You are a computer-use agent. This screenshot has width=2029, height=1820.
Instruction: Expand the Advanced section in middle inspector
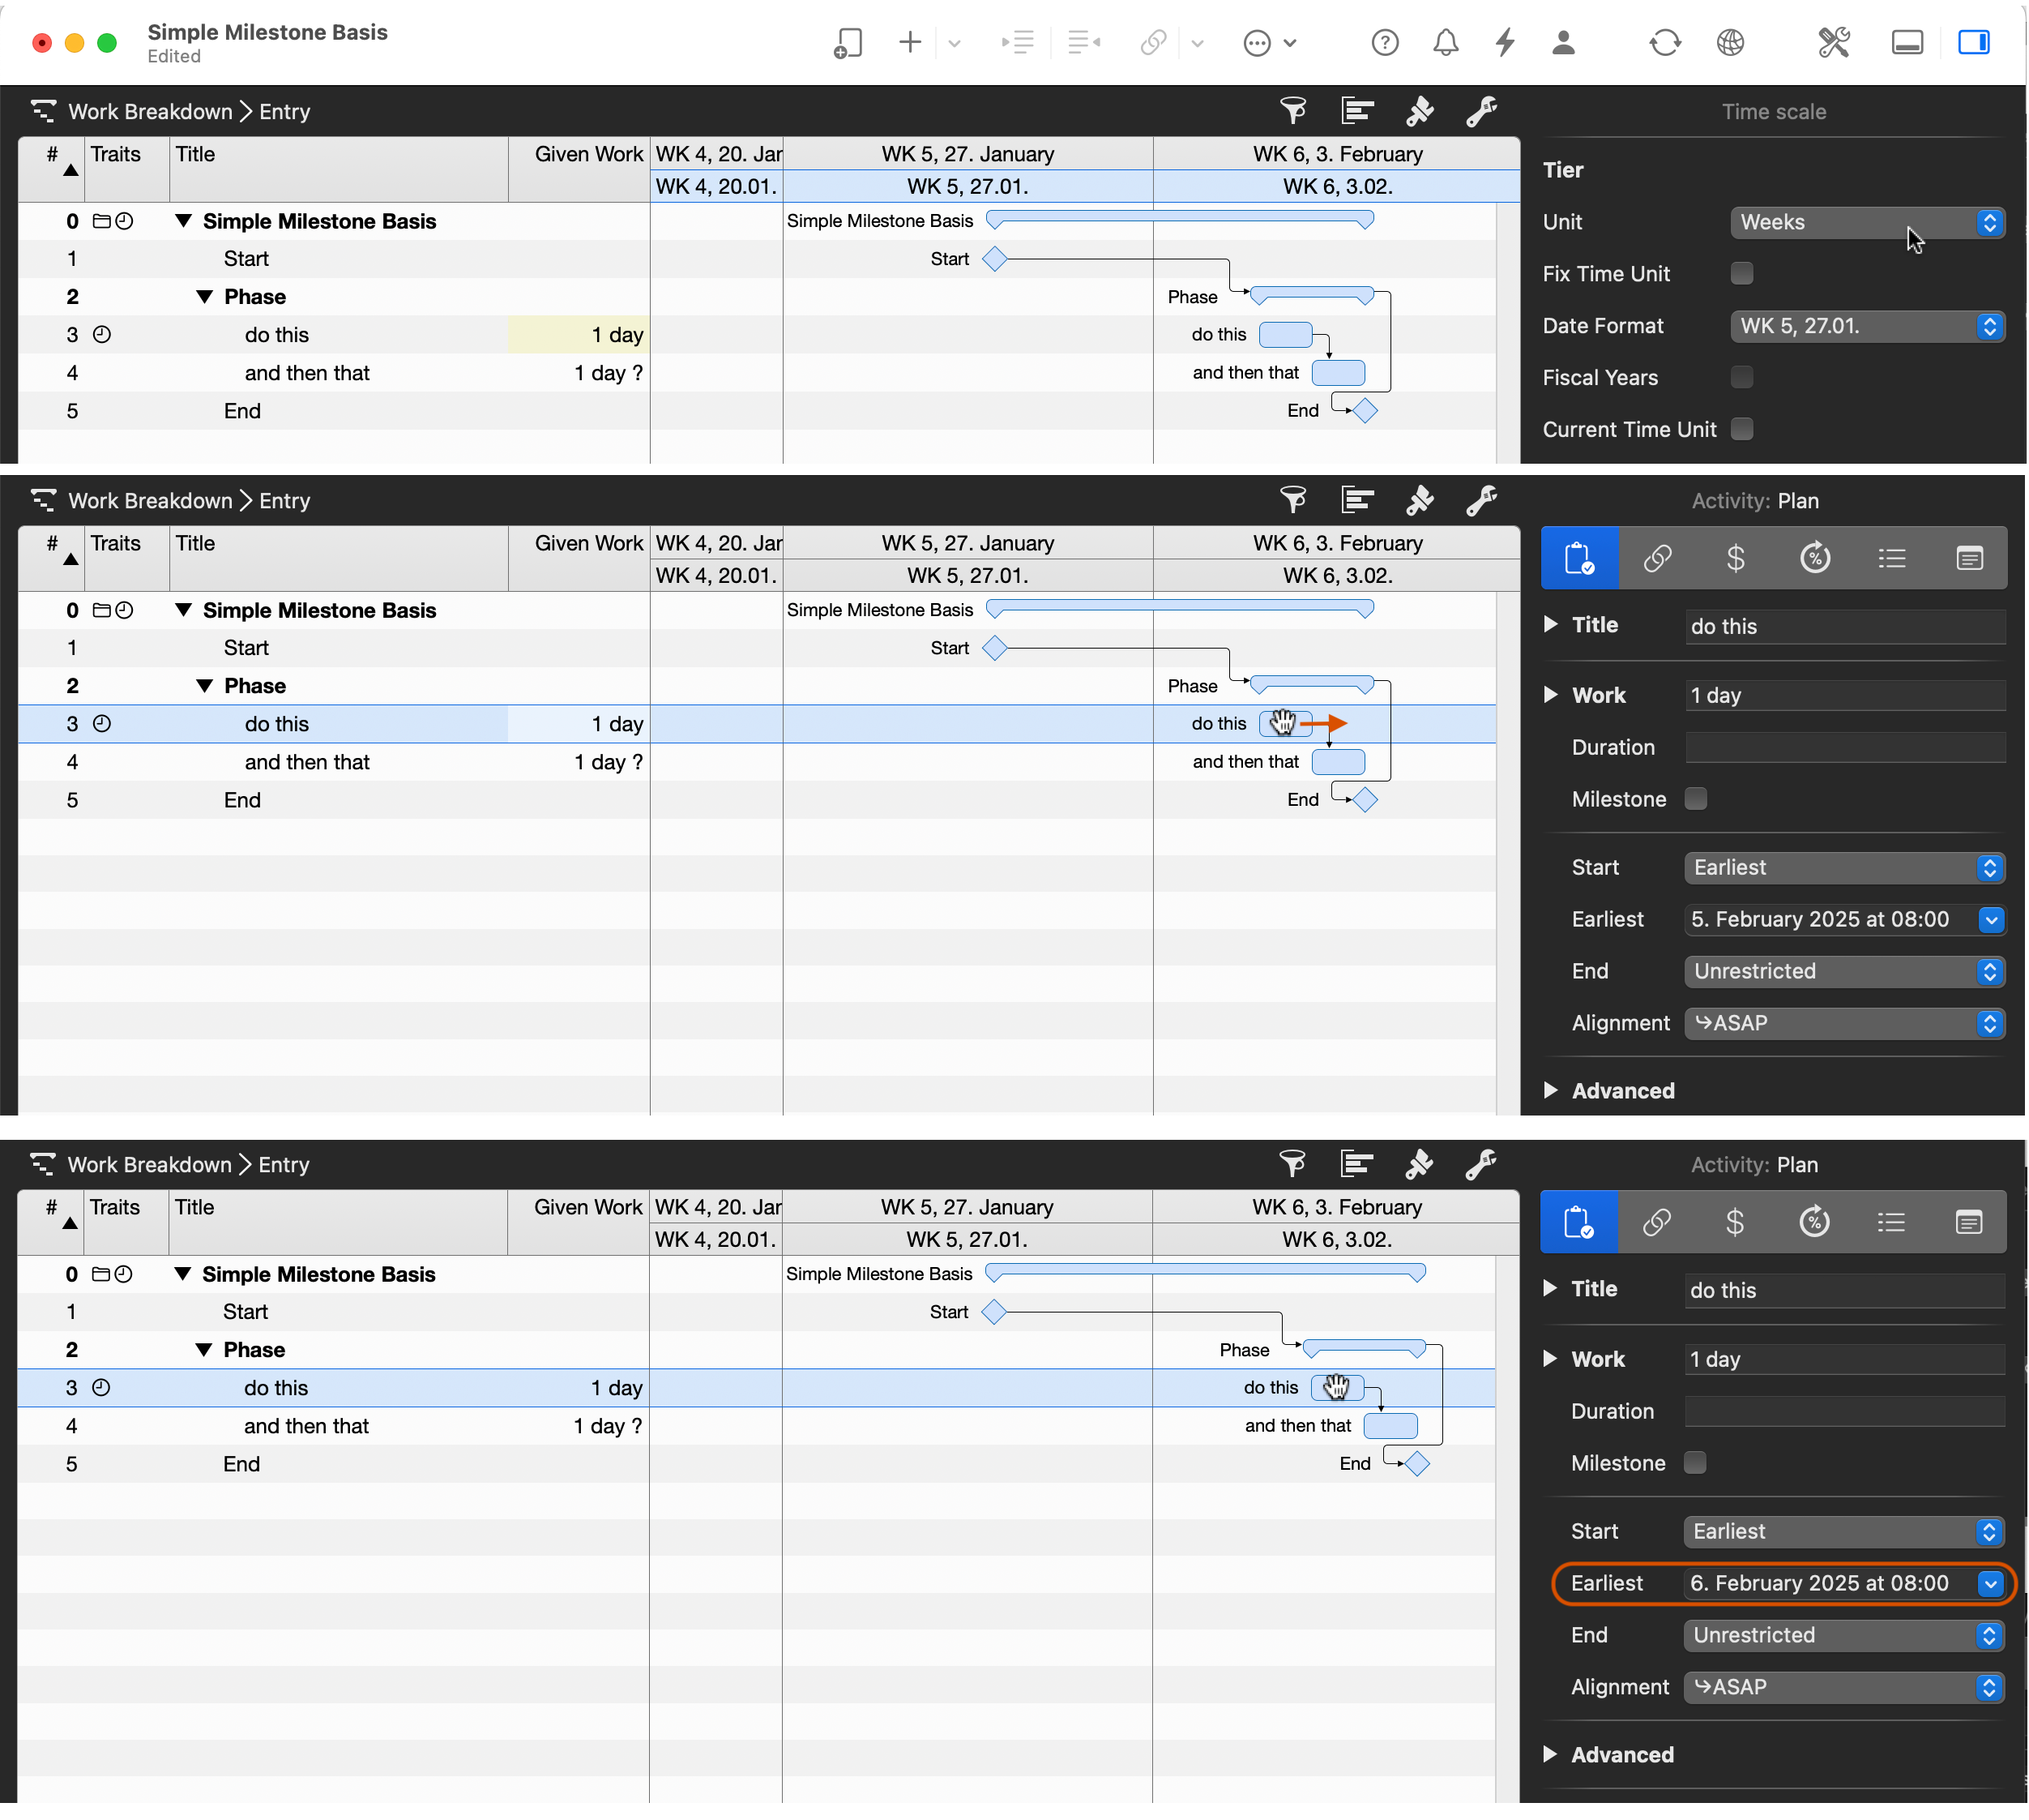coord(1550,1091)
